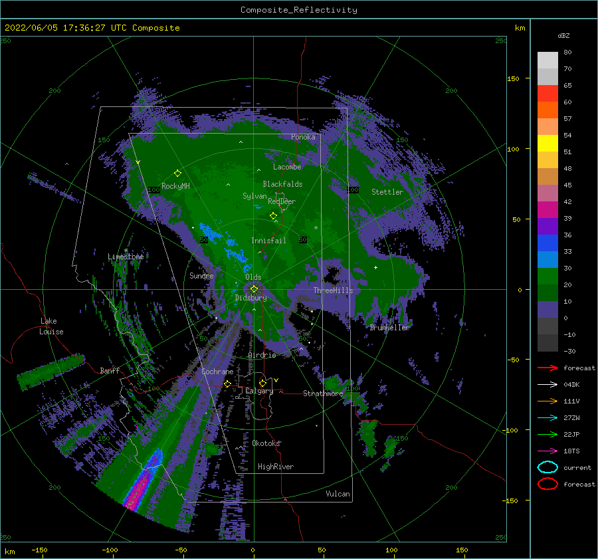Select the 60-65 dBZ red swatch

[548, 94]
